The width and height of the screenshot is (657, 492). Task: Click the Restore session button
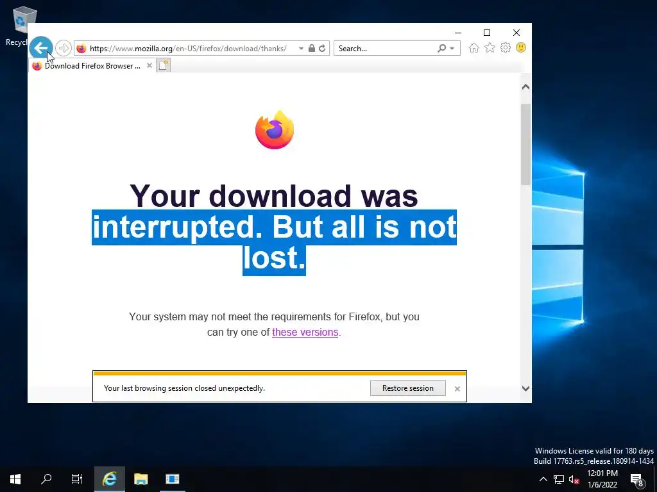[407, 388]
